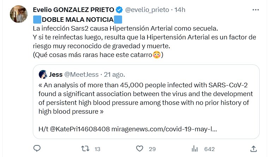The width and height of the screenshot is (271, 157).
Task: Open the 14h timestamp link
Action: coord(179,10)
